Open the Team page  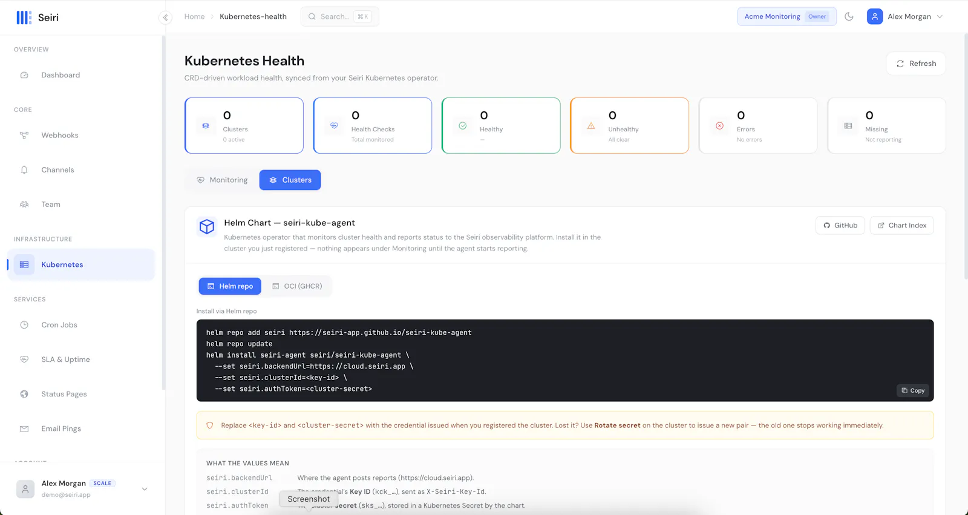click(81, 205)
